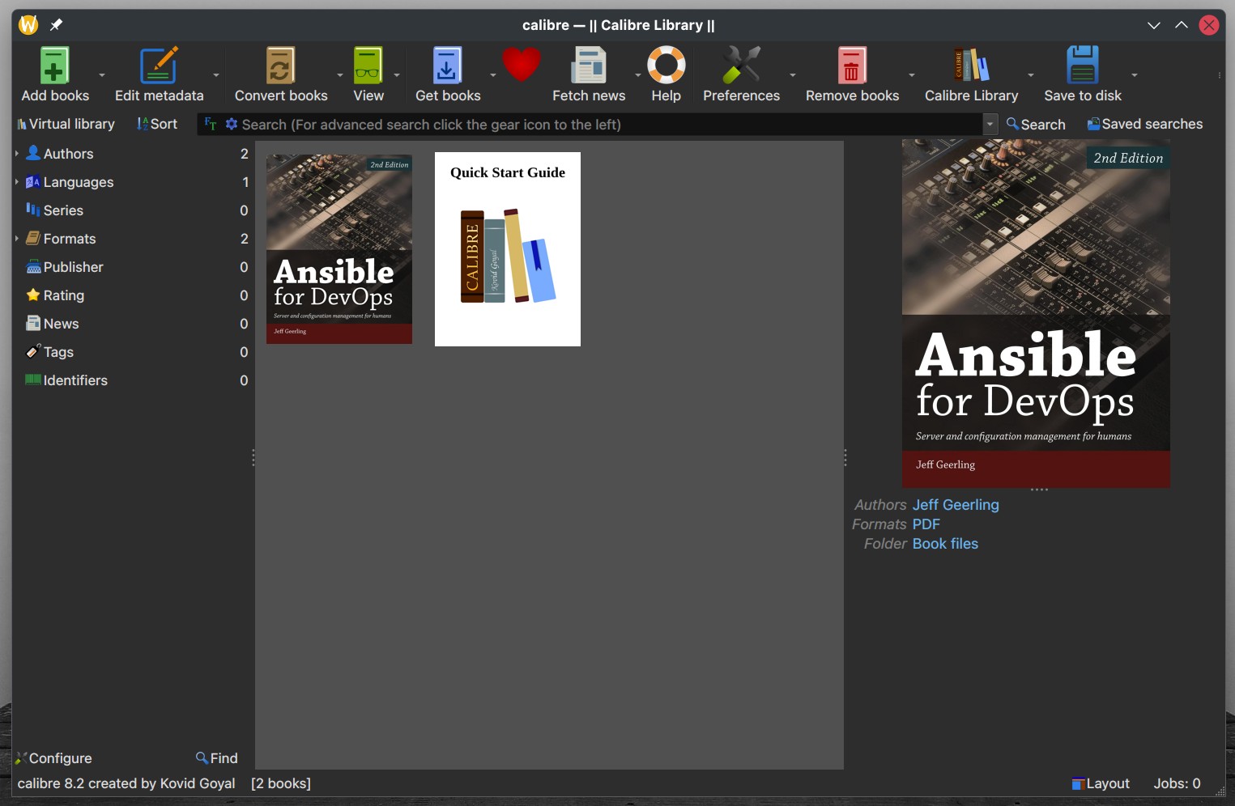Click the toolbar overflow dots
Screen dimensions: 1235x806
pos(1219,75)
